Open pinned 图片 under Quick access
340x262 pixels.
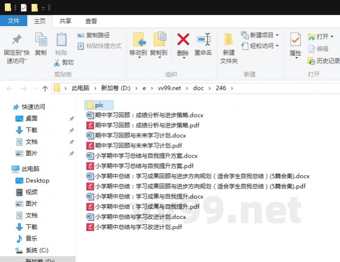(x=26, y=153)
